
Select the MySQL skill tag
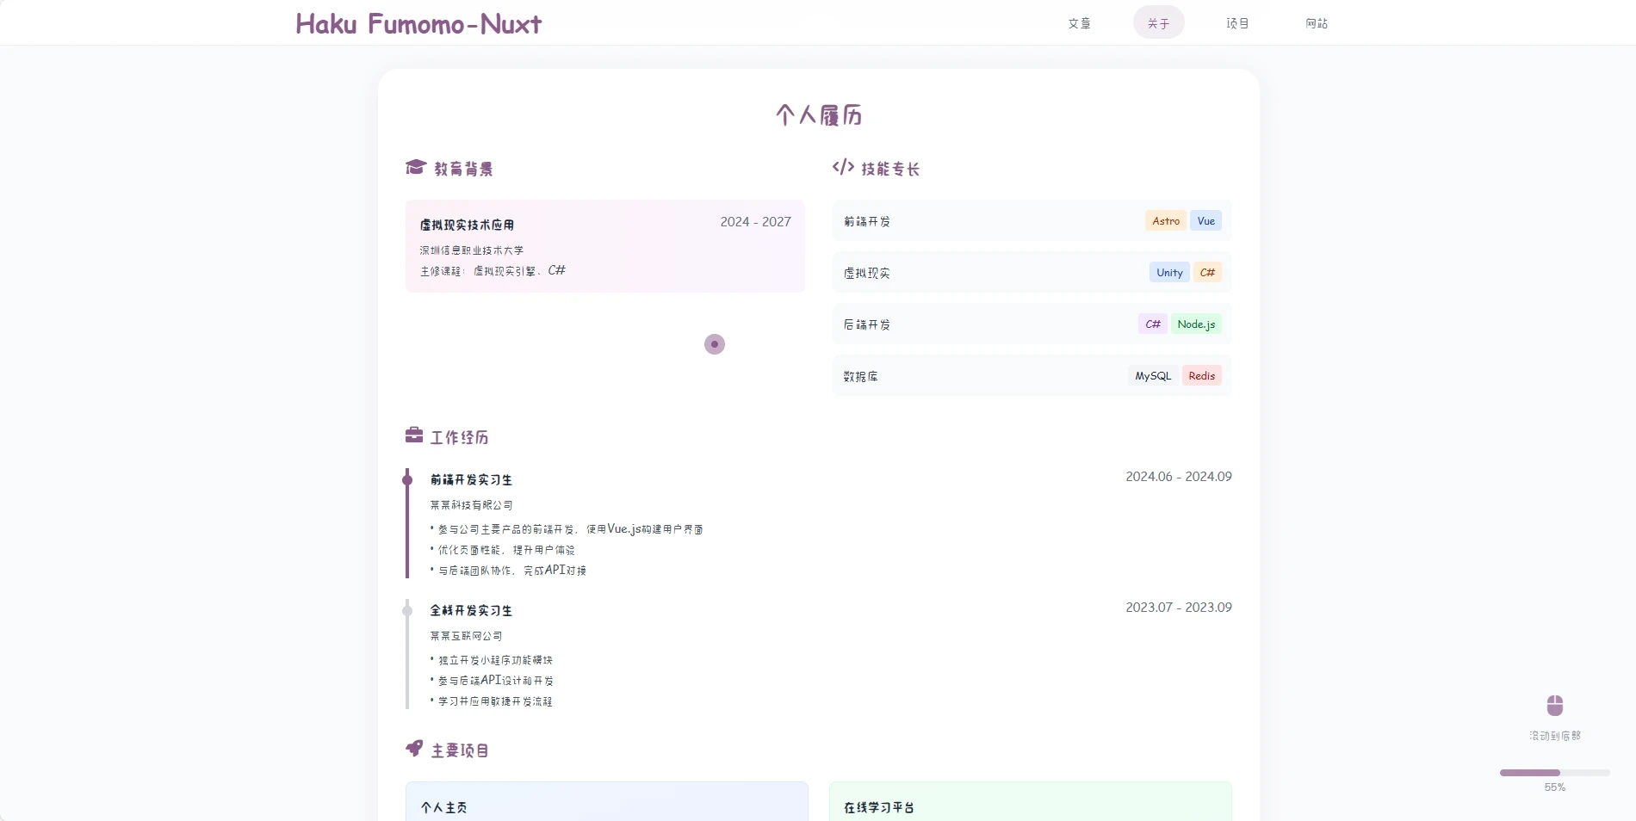1153,376
